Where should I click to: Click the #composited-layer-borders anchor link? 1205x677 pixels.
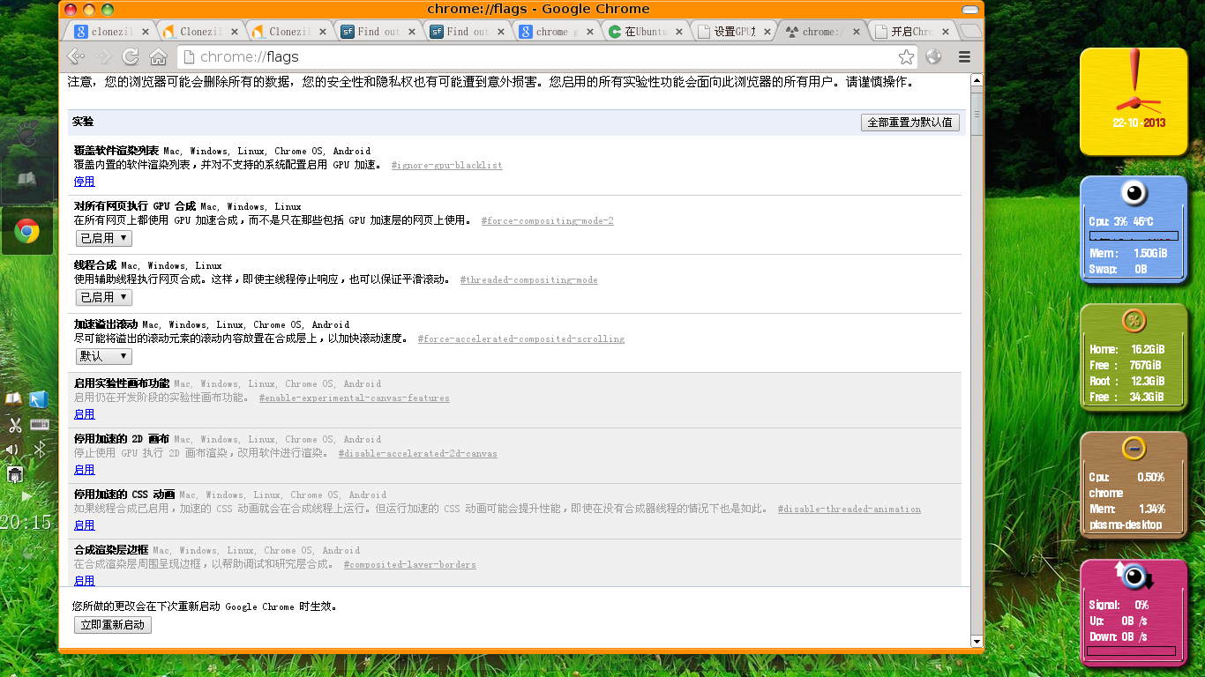[410, 565]
